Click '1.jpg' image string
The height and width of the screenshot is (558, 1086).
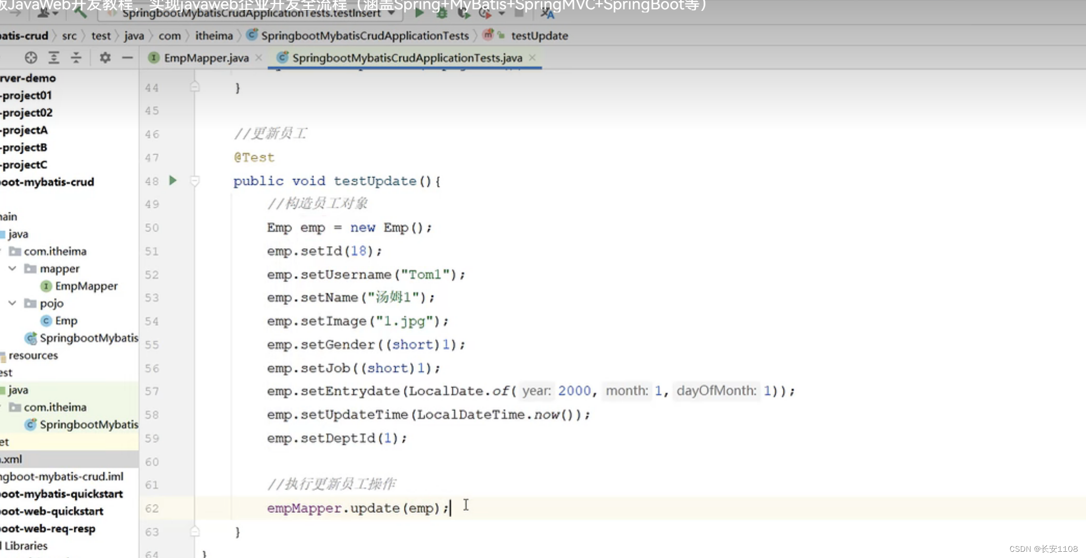(x=404, y=321)
